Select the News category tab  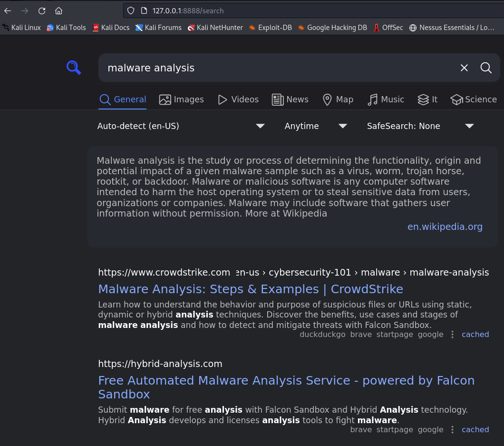[x=290, y=99]
